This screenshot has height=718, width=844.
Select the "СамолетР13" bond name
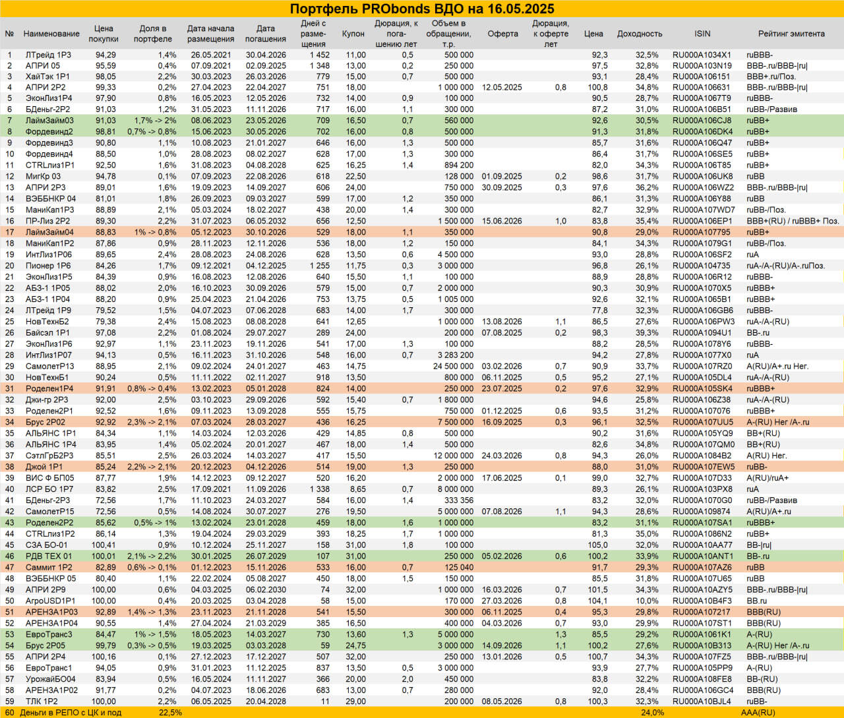tap(49, 367)
